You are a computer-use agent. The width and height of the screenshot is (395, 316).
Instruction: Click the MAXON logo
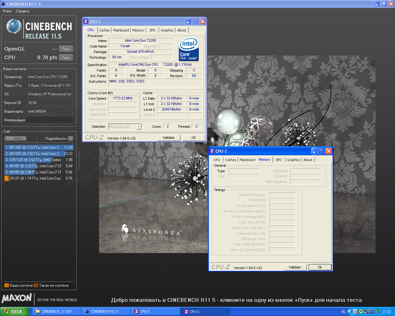(17, 298)
